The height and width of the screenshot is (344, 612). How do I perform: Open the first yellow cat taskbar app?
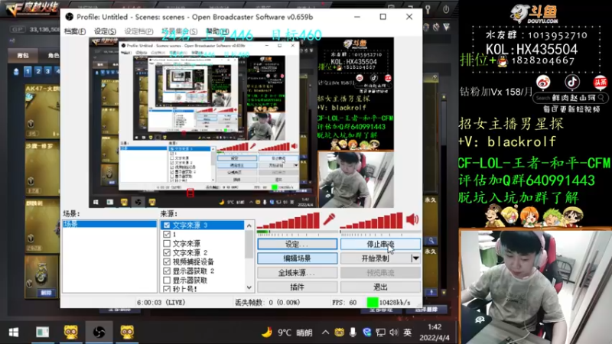70,332
